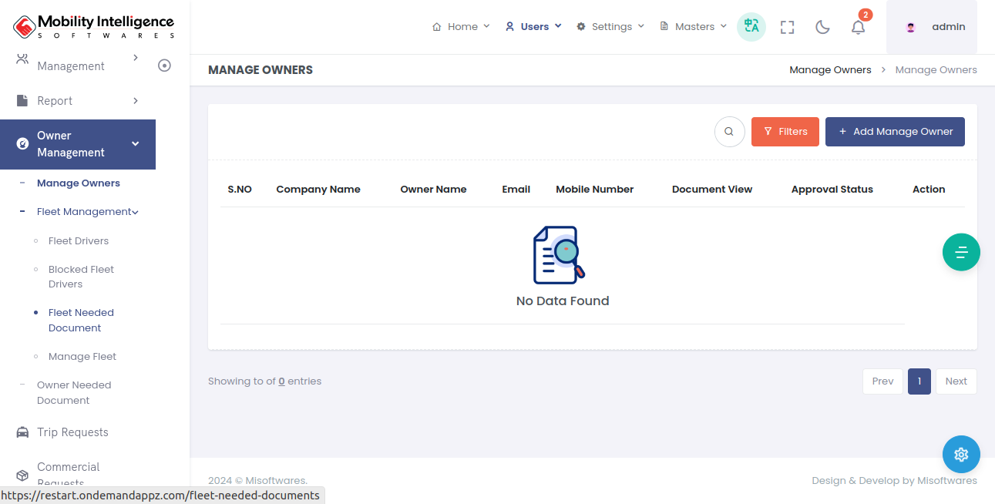This screenshot has height=504, width=995.
Task: Go to pagination page 1
Action: (919, 381)
